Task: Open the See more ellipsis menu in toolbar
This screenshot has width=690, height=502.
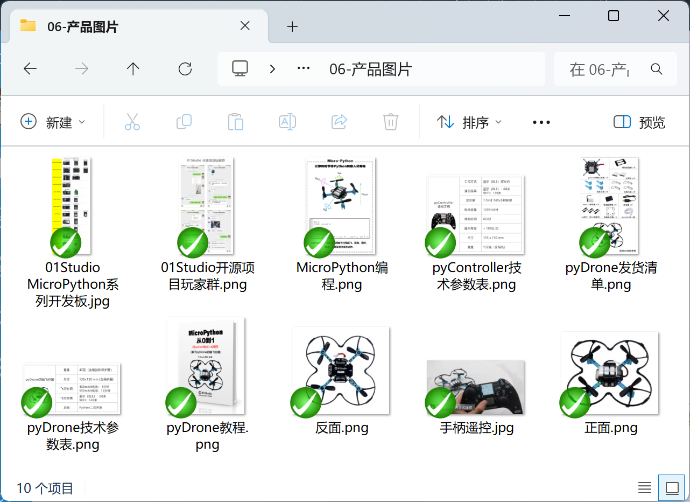Action: click(x=541, y=122)
